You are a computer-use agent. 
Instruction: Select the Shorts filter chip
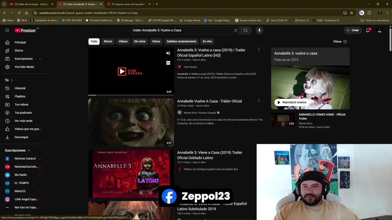click(108, 41)
